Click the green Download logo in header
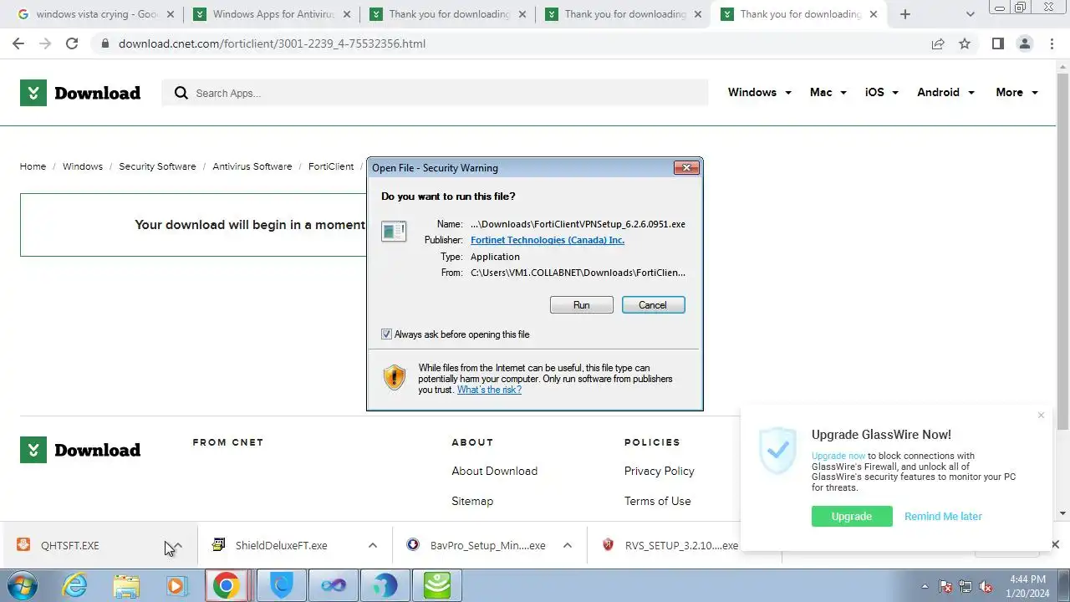Viewport: 1070px width, 602px height. [80, 93]
